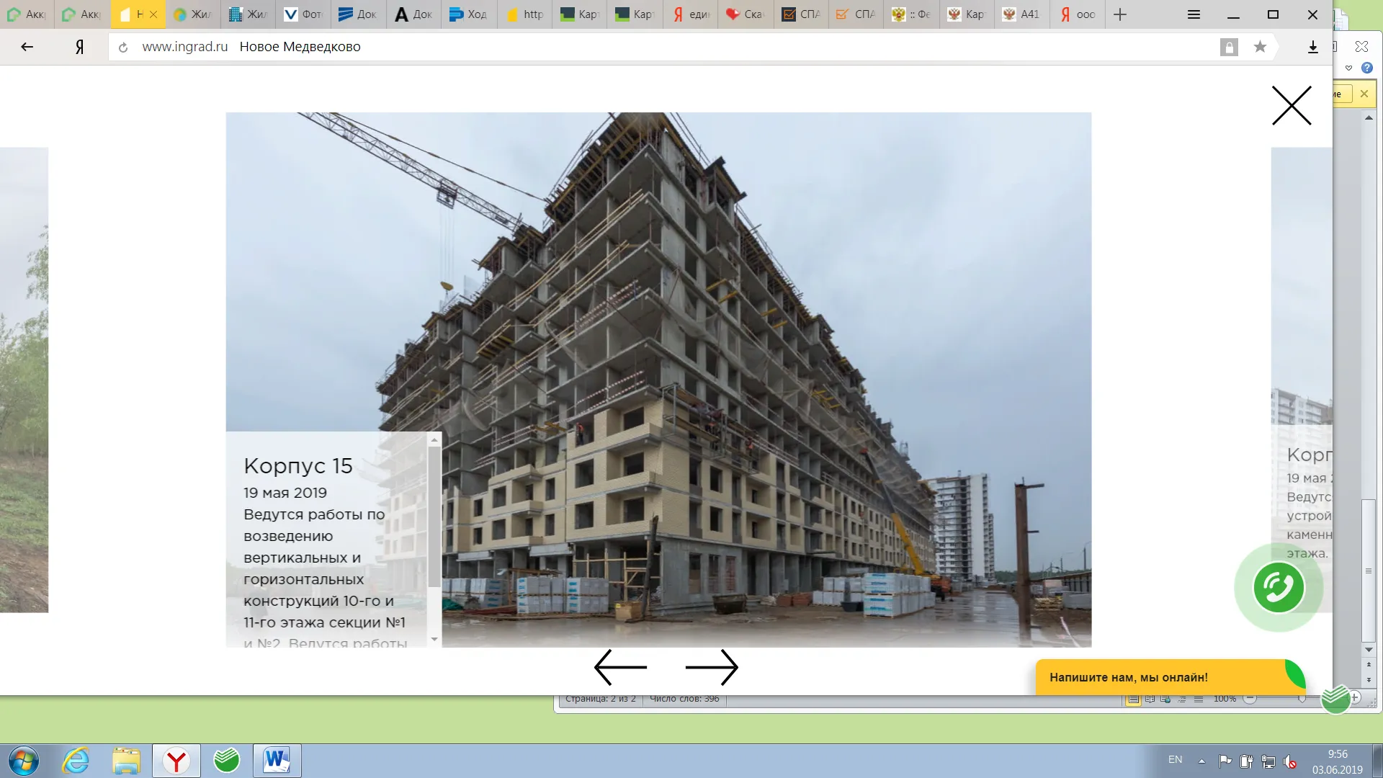Click the Yandex home 'Я' icon
Screen dimensions: 1383x778
click(79, 47)
